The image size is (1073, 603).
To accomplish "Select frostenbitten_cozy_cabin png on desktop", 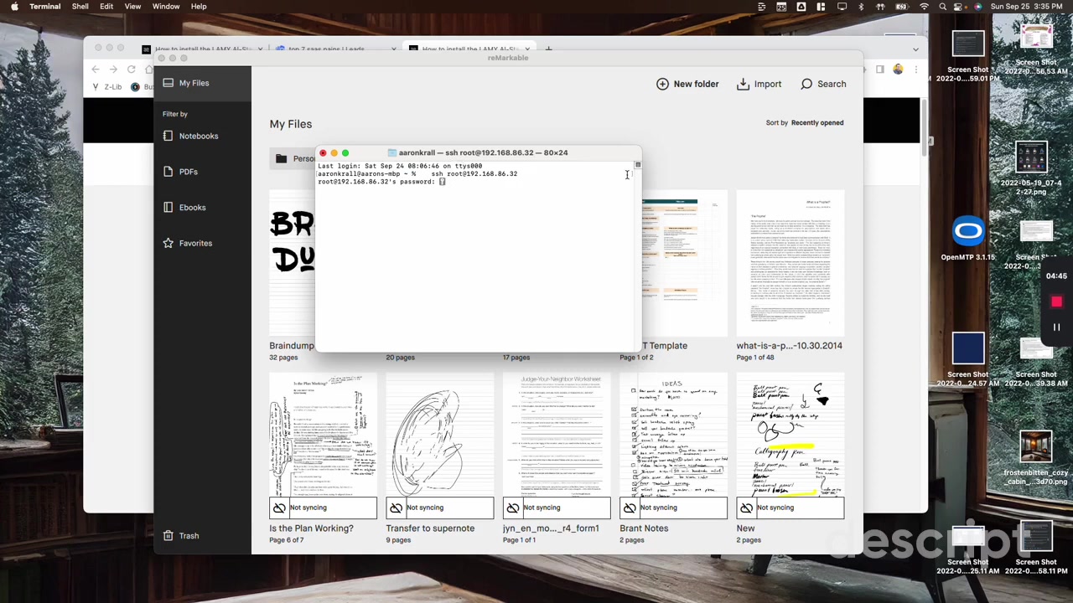I will (1036, 460).
